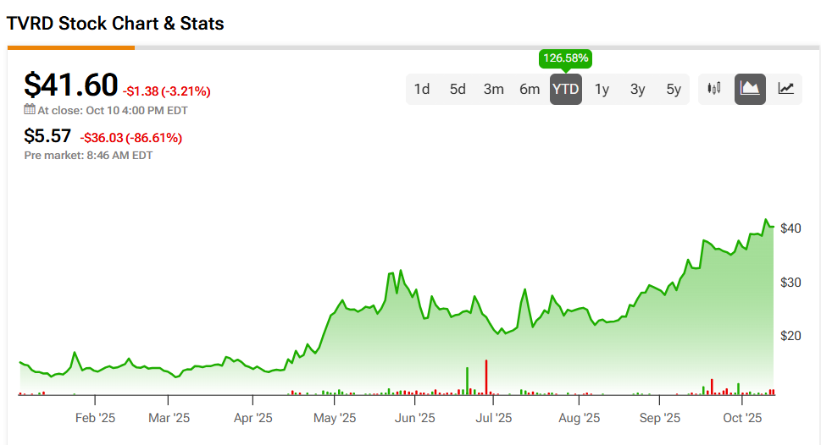Switch to candlestick chart view

[x=714, y=89]
